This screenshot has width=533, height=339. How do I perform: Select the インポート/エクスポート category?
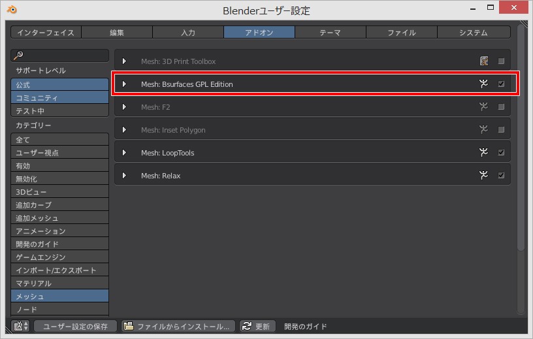pos(60,270)
